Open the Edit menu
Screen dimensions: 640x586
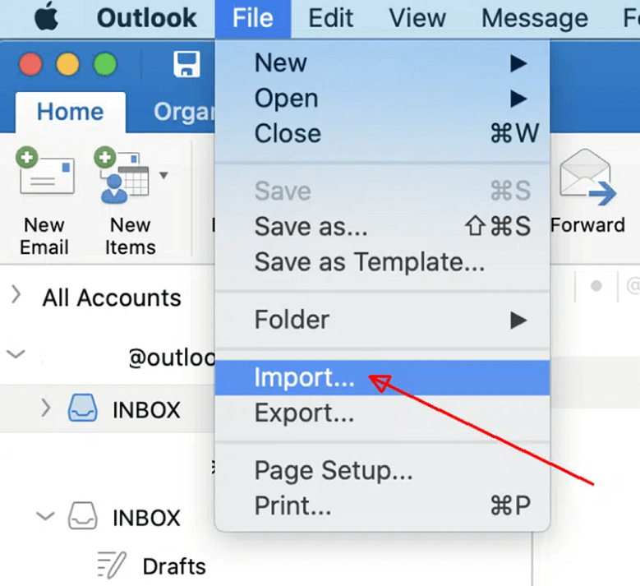[x=330, y=18]
